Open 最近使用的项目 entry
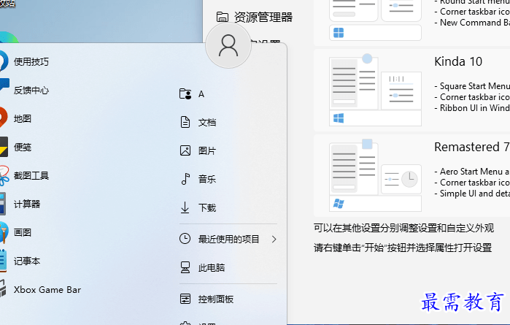The height and width of the screenshot is (325, 510). [x=228, y=239]
